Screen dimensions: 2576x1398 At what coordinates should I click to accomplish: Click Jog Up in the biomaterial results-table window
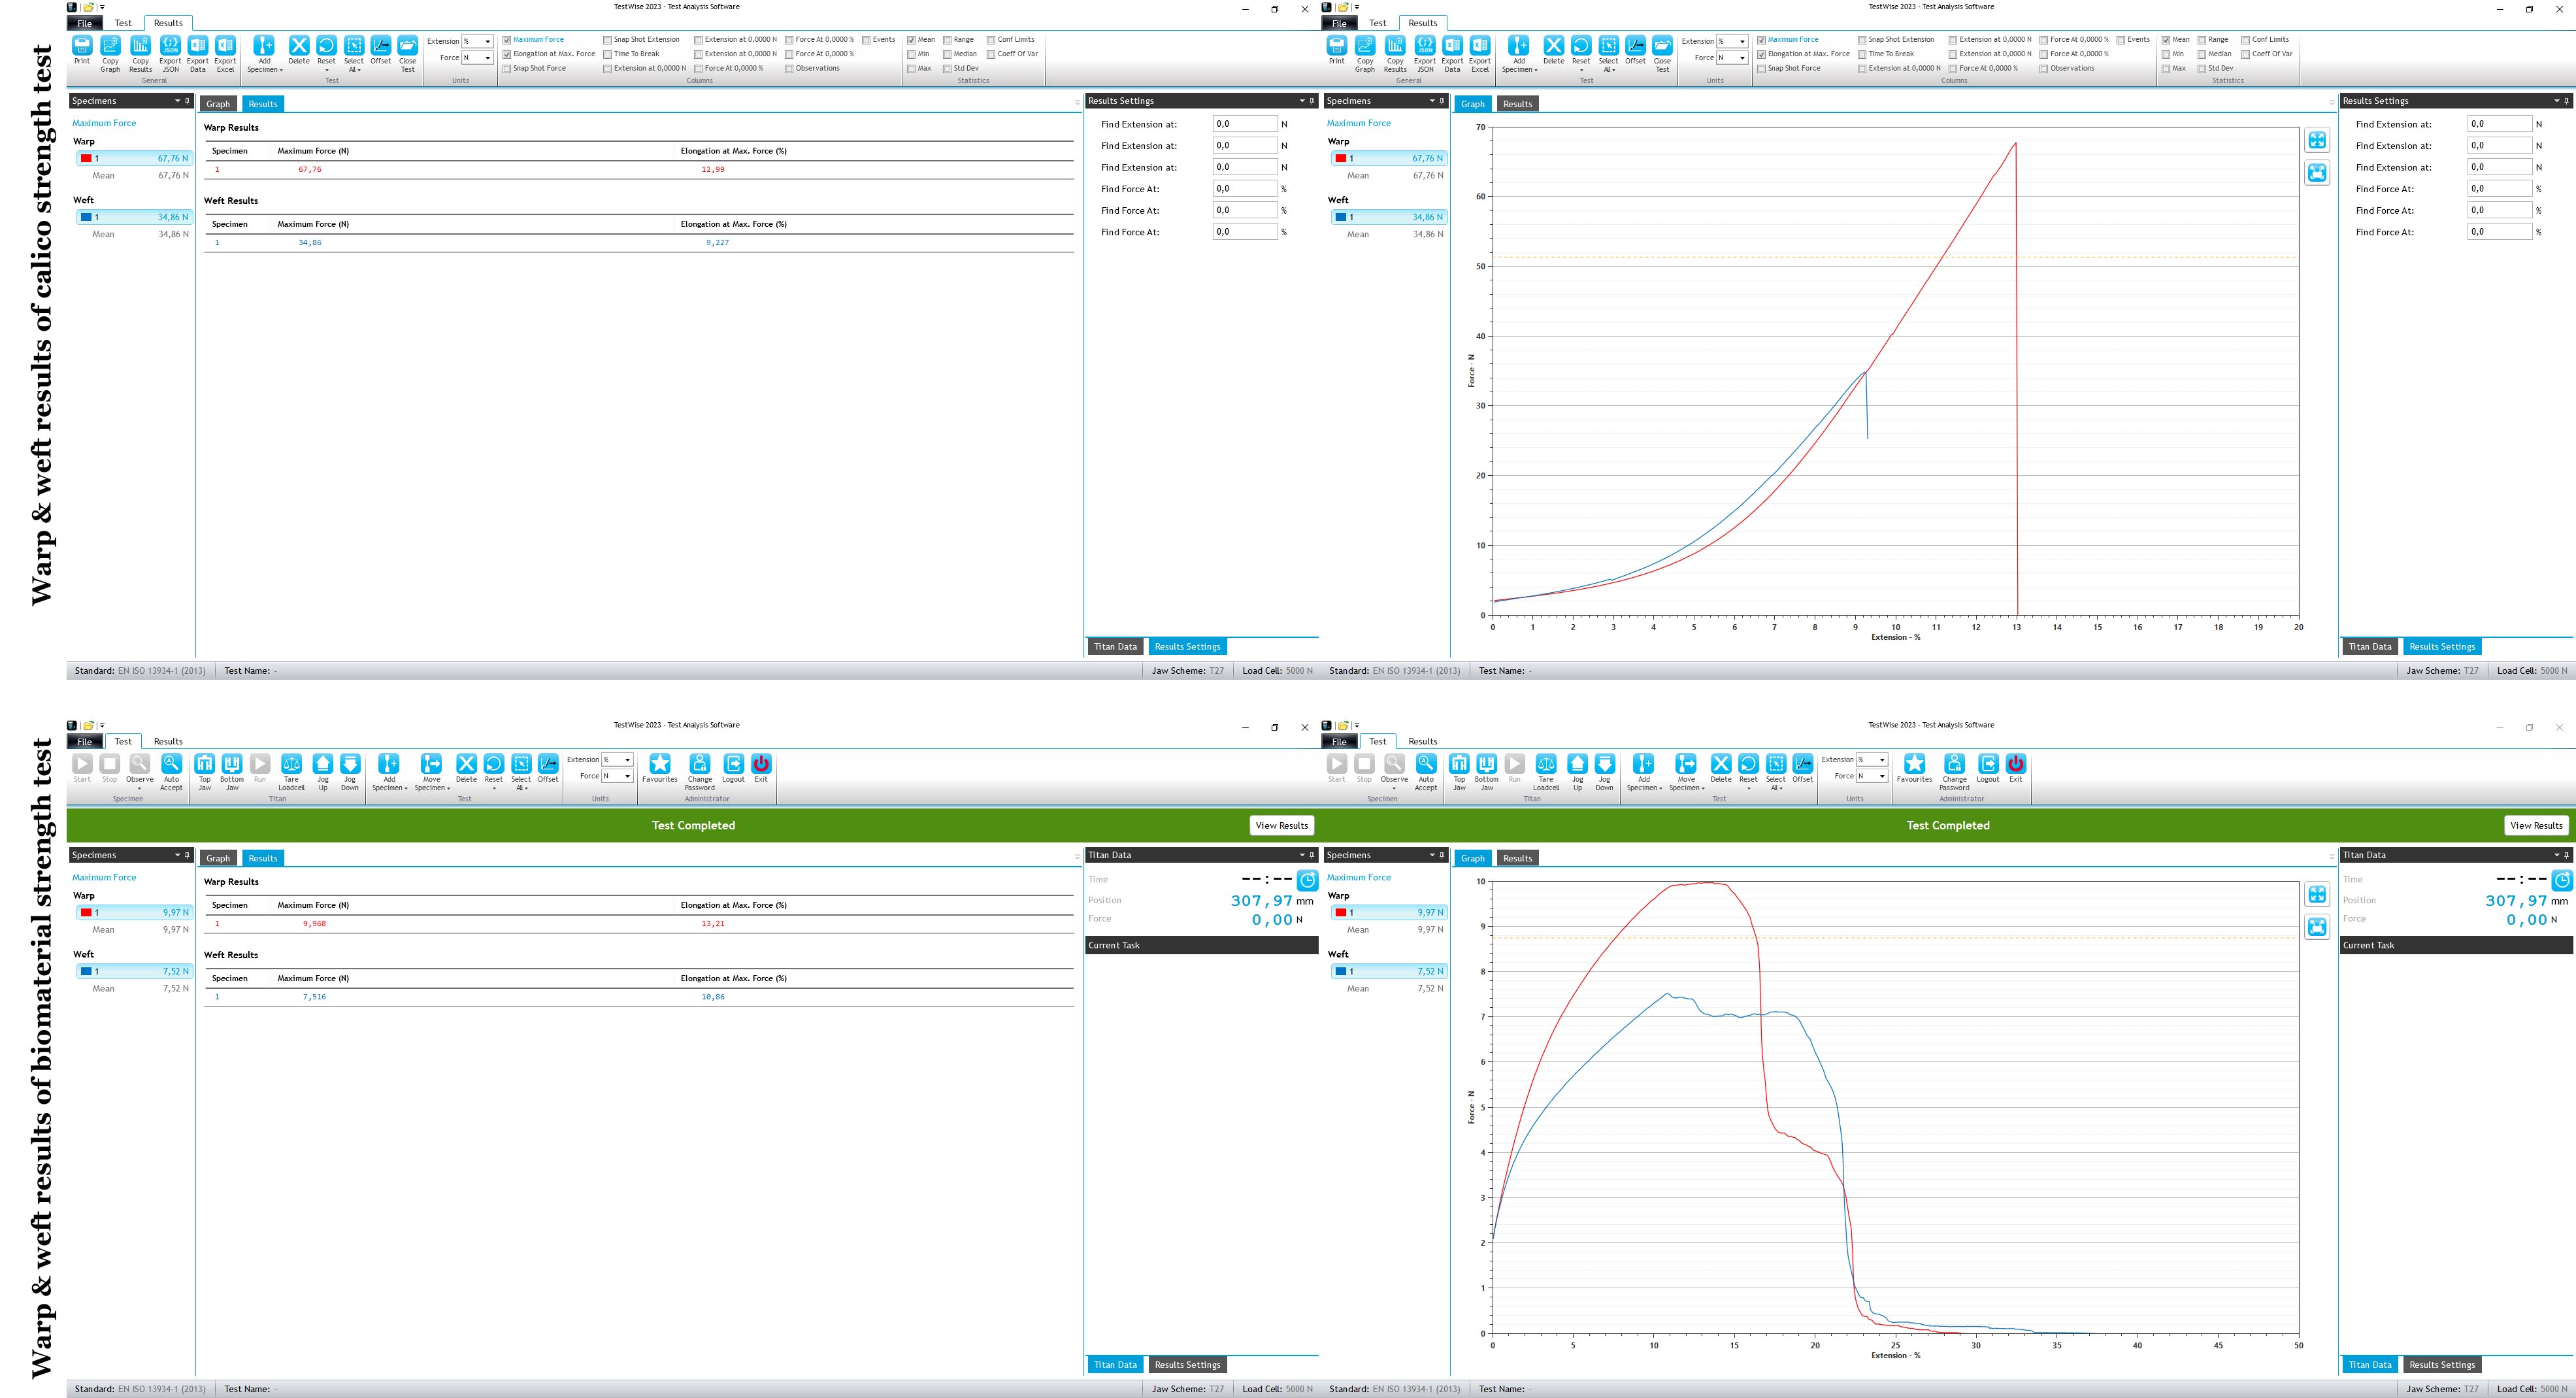coord(323,772)
